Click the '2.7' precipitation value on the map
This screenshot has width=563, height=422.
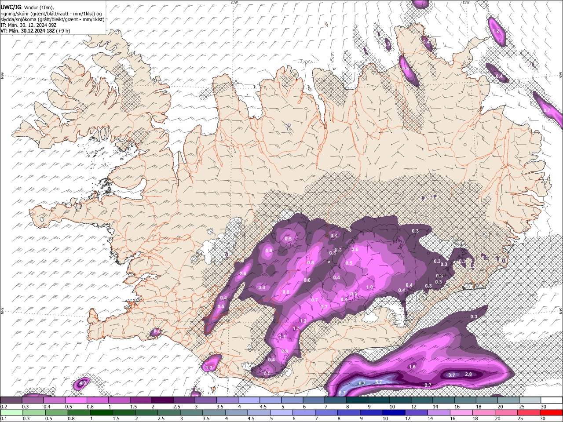[x=428, y=385]
